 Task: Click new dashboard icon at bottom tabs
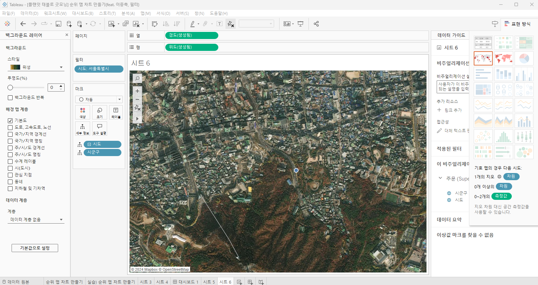click(250, 282)
